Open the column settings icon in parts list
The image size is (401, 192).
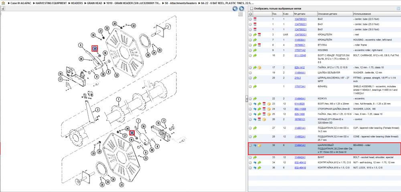pos(398,8)
